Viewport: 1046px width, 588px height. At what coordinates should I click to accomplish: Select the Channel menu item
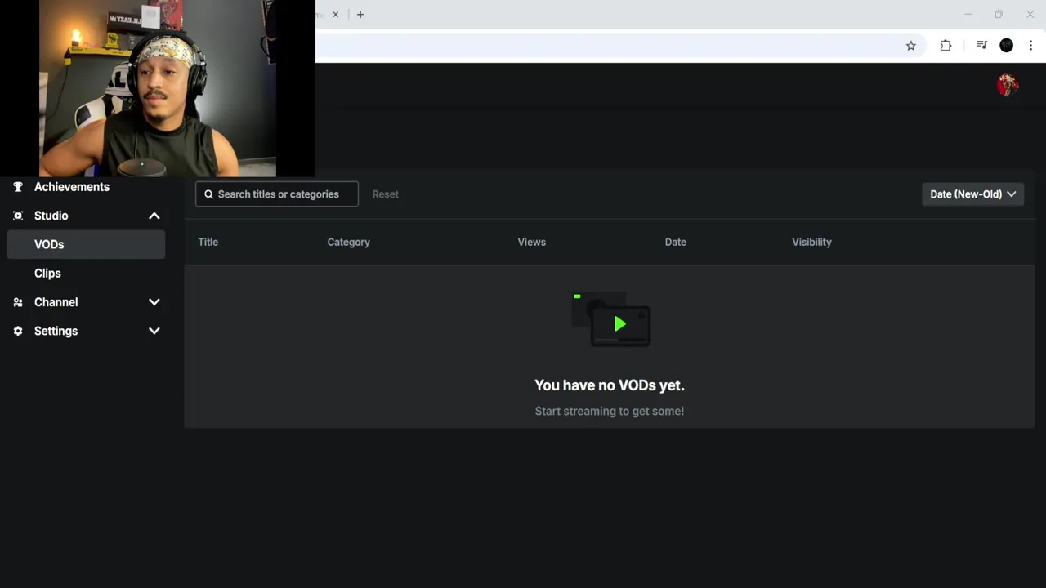click(x=56, y=302)
